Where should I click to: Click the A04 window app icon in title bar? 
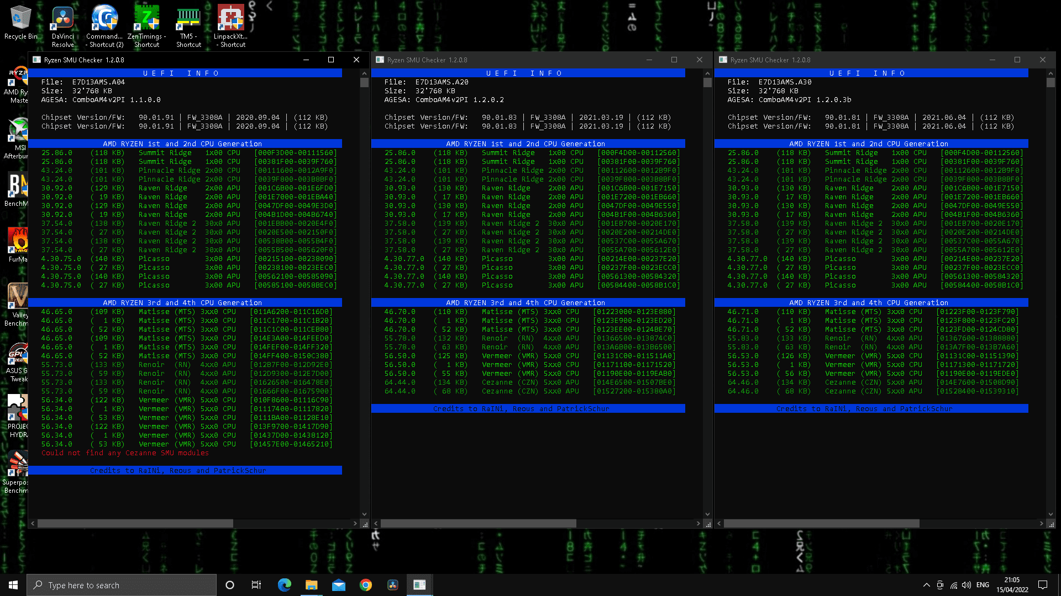[x=36, y=60]
